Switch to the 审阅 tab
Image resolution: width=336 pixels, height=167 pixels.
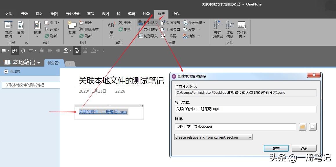click(x=91, y=14)
